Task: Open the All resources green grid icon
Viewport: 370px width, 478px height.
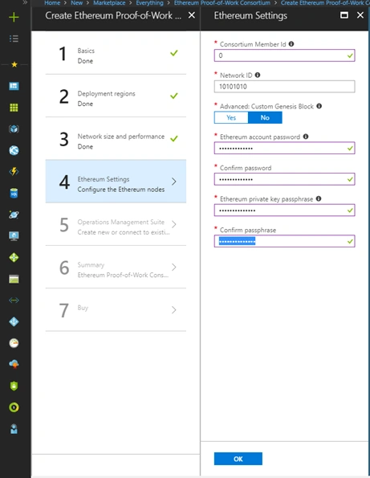Action: [14, 108]
